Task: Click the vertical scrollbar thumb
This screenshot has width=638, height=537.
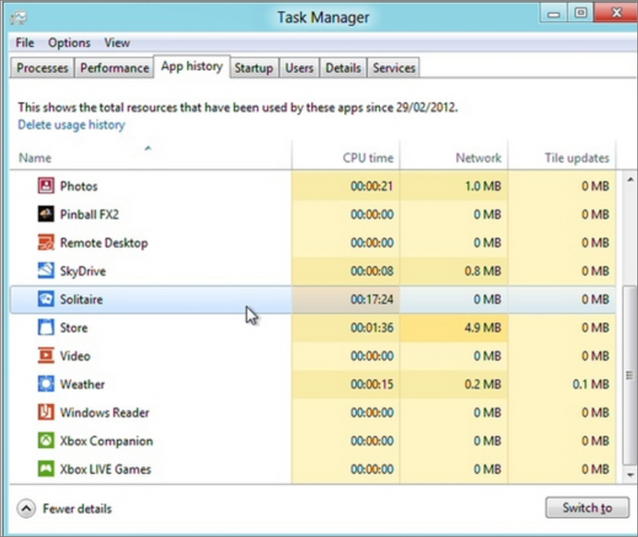Action: point(630,375)
